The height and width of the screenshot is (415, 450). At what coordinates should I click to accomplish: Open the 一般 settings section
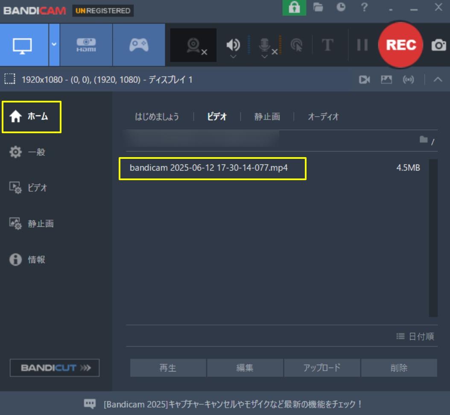pyautogui.click(x=28, y=152)
